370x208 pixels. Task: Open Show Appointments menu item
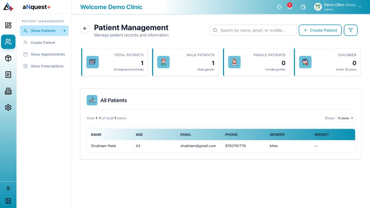[44, 54]
